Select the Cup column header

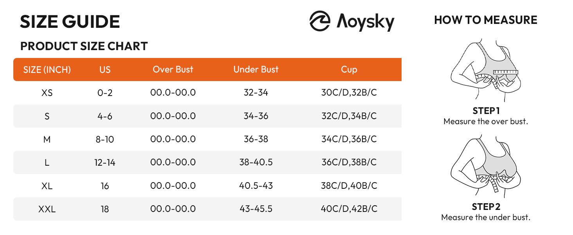349,70
